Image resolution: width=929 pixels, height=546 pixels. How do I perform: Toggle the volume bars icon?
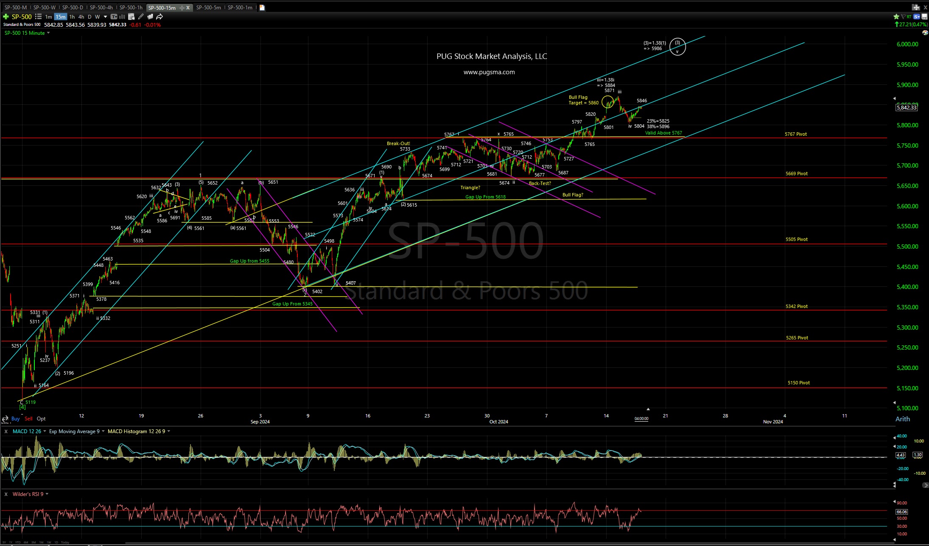(122, 17)
